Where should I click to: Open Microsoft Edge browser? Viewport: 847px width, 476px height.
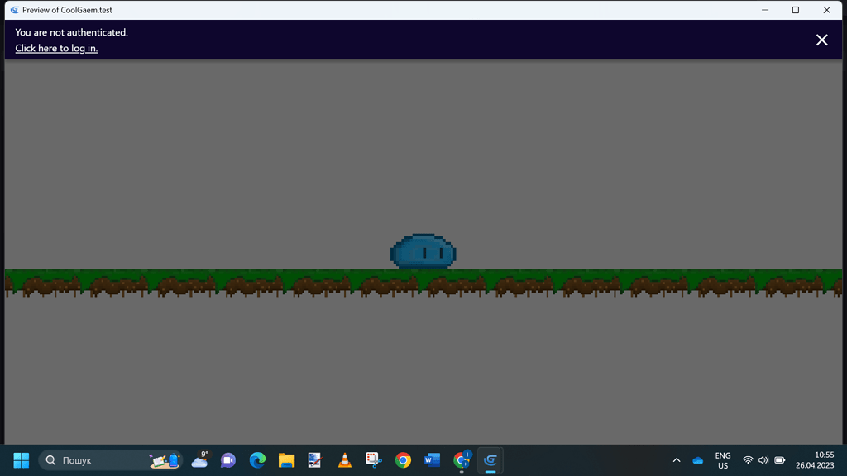pyautogui.click(x=256, y=460)
